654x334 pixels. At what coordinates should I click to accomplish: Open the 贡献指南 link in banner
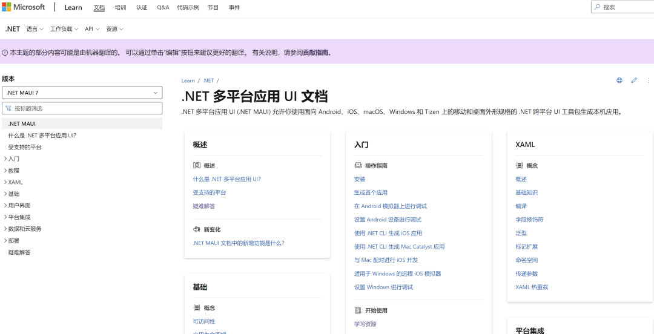(x=317, y=53)
